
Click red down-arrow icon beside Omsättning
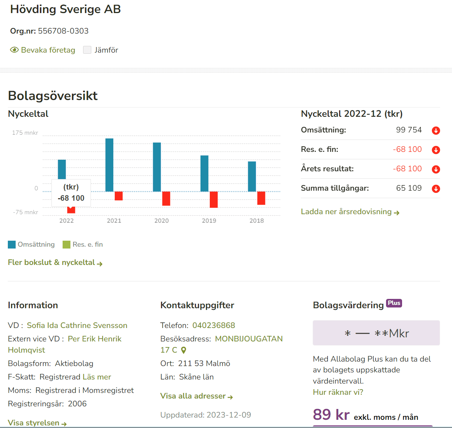(436, 131)
